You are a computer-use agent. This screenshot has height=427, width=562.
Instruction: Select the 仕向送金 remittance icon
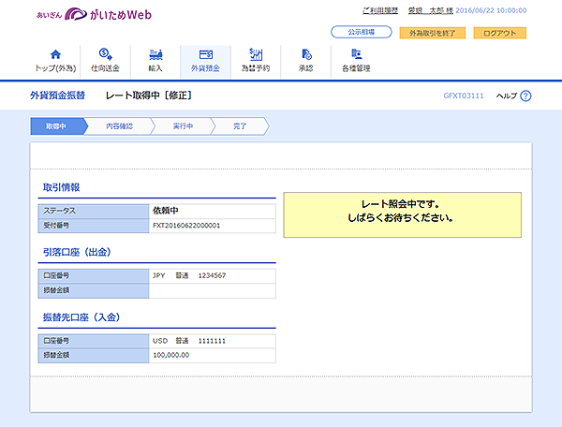tap(105, 54)
